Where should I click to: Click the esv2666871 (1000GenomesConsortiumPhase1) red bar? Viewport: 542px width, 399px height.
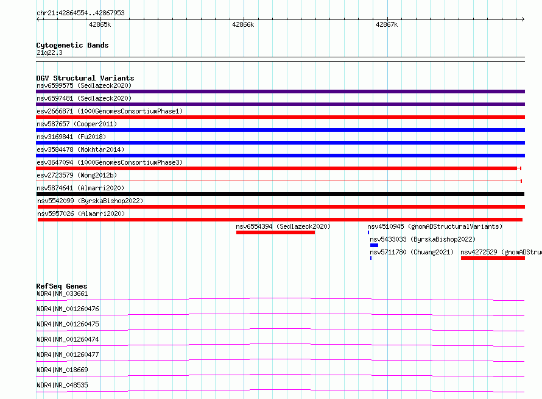[280, 117]
